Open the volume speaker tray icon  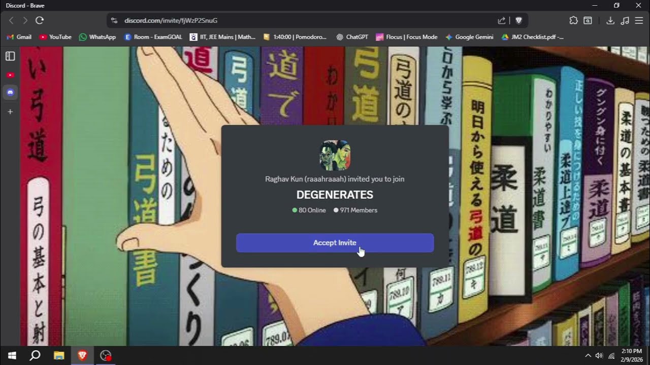click(x=599, y=355)
